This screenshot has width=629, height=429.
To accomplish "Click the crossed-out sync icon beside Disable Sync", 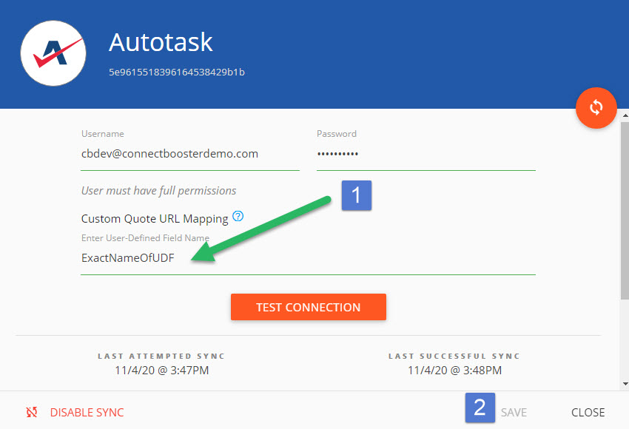I will point(32,412).
